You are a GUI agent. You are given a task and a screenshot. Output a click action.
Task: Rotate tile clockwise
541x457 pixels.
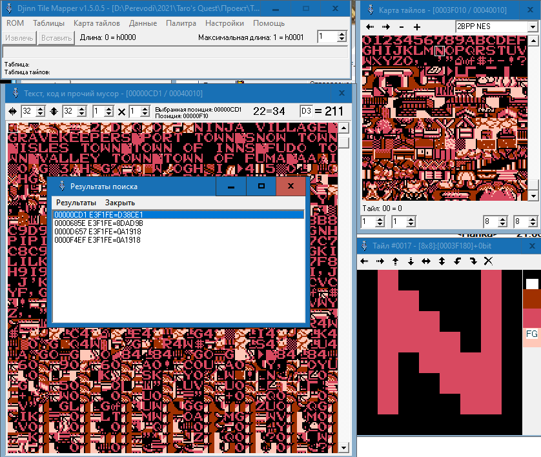[x=473, y=261]
